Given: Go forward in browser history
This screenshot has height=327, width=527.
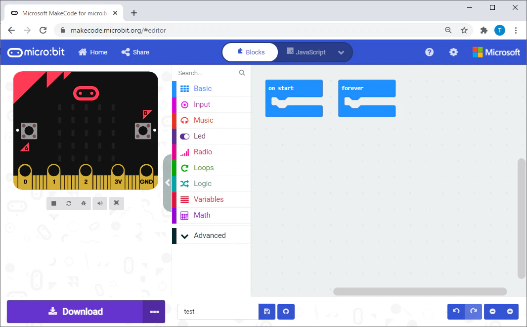Looking at the screenshot, I should pos(27,30).
